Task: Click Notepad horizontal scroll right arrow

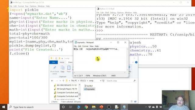Action: point(125,72)
